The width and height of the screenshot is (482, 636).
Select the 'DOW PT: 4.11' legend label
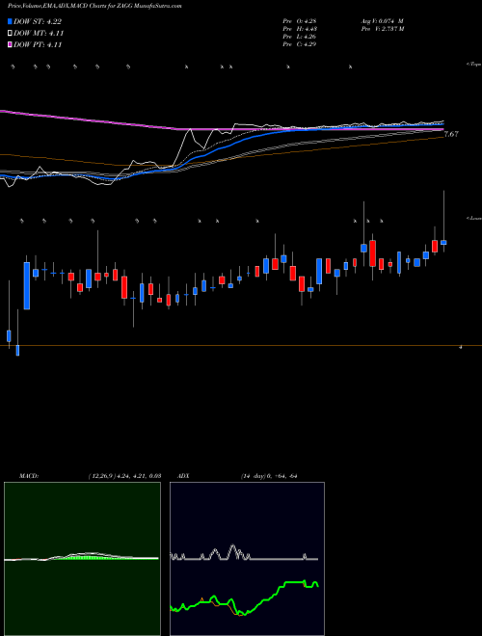(38, 44)
